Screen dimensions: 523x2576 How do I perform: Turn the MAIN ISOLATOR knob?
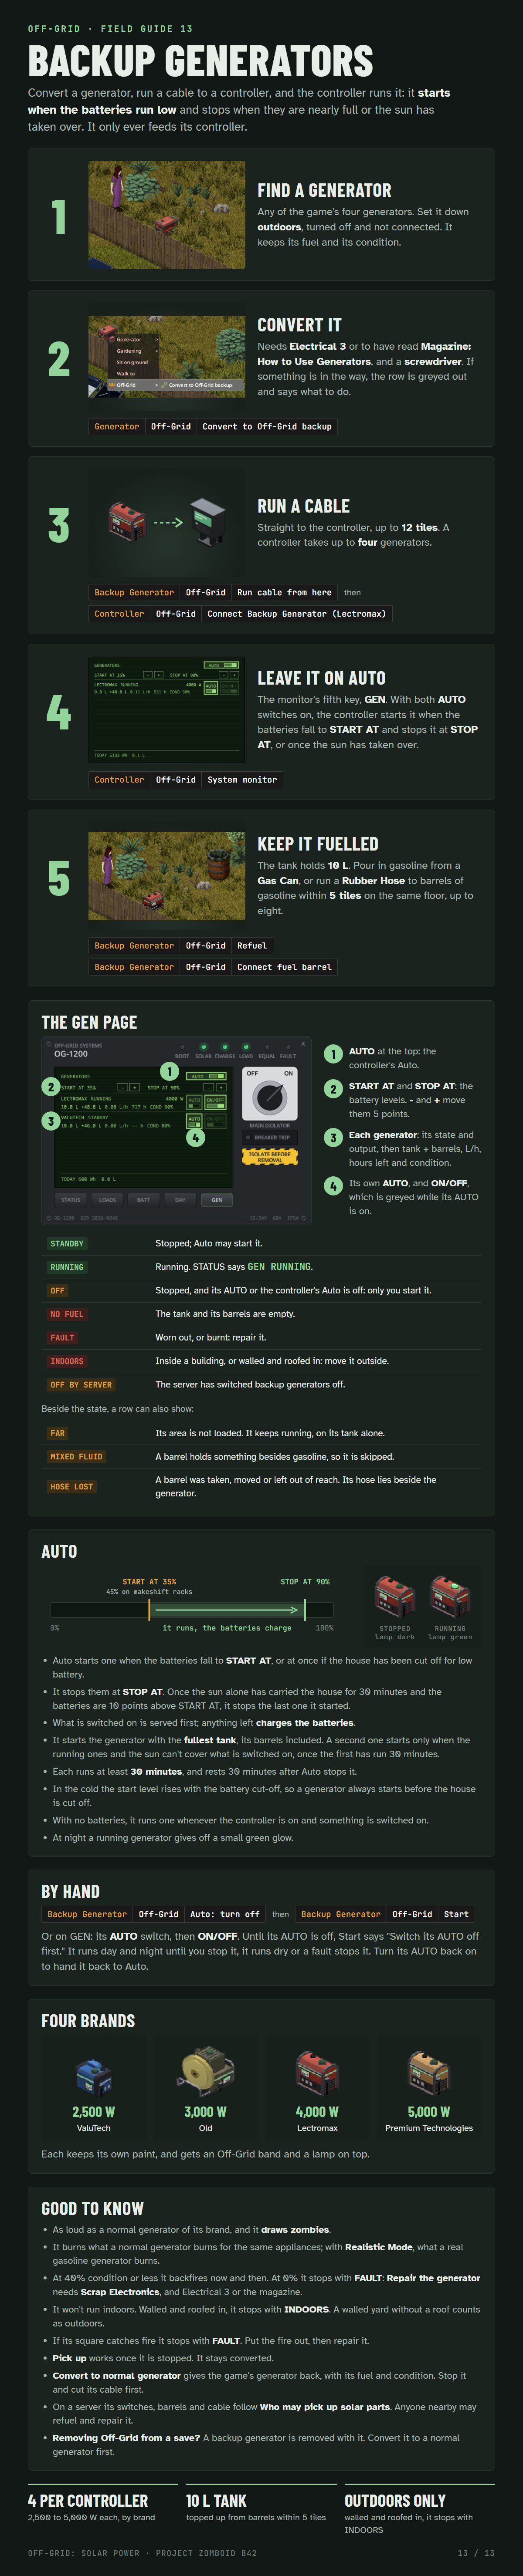coord(270,1097)
